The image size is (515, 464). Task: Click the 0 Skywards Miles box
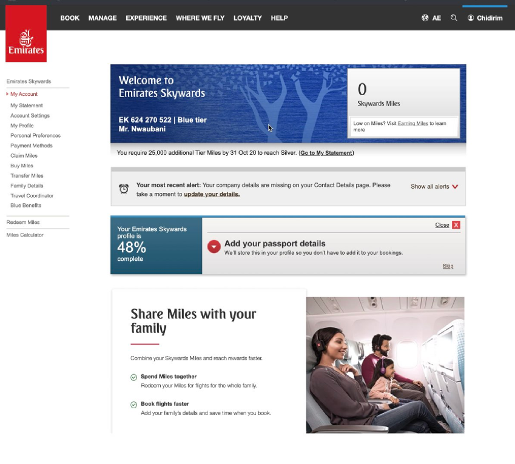point(403,103)
